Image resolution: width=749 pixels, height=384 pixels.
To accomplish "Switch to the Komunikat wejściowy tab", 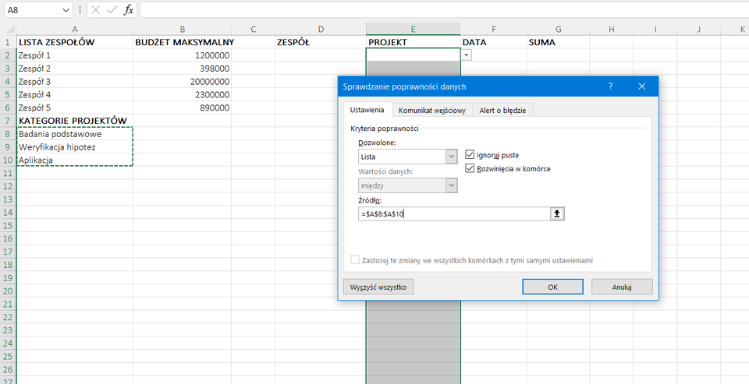I will point(431,111).
